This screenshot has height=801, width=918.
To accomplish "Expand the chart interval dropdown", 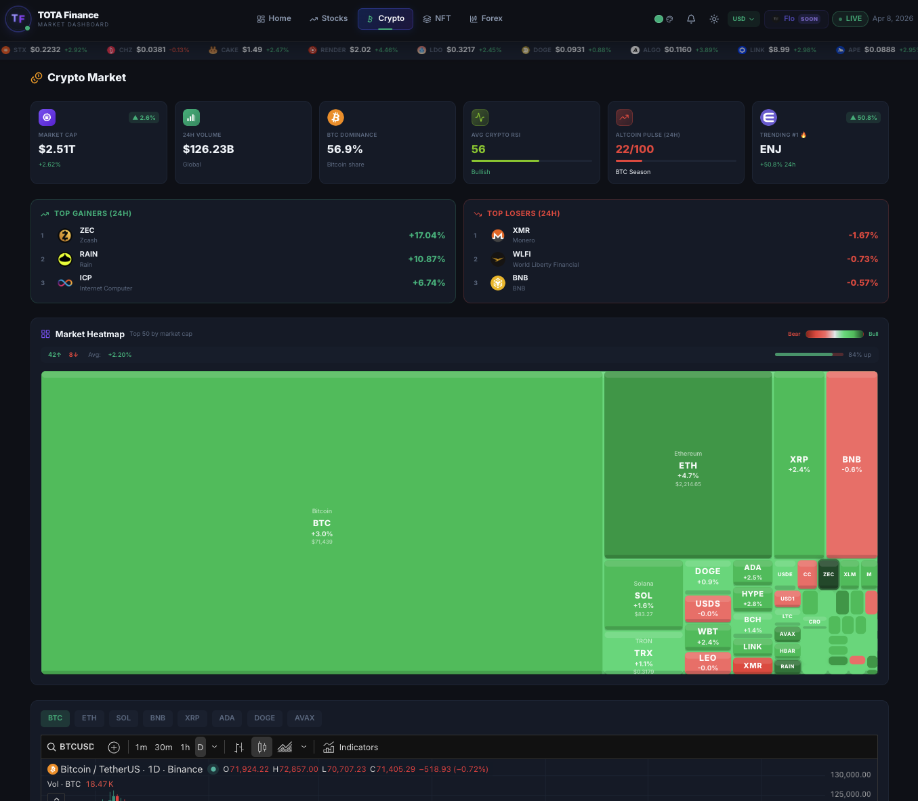I will pos(215,748).
